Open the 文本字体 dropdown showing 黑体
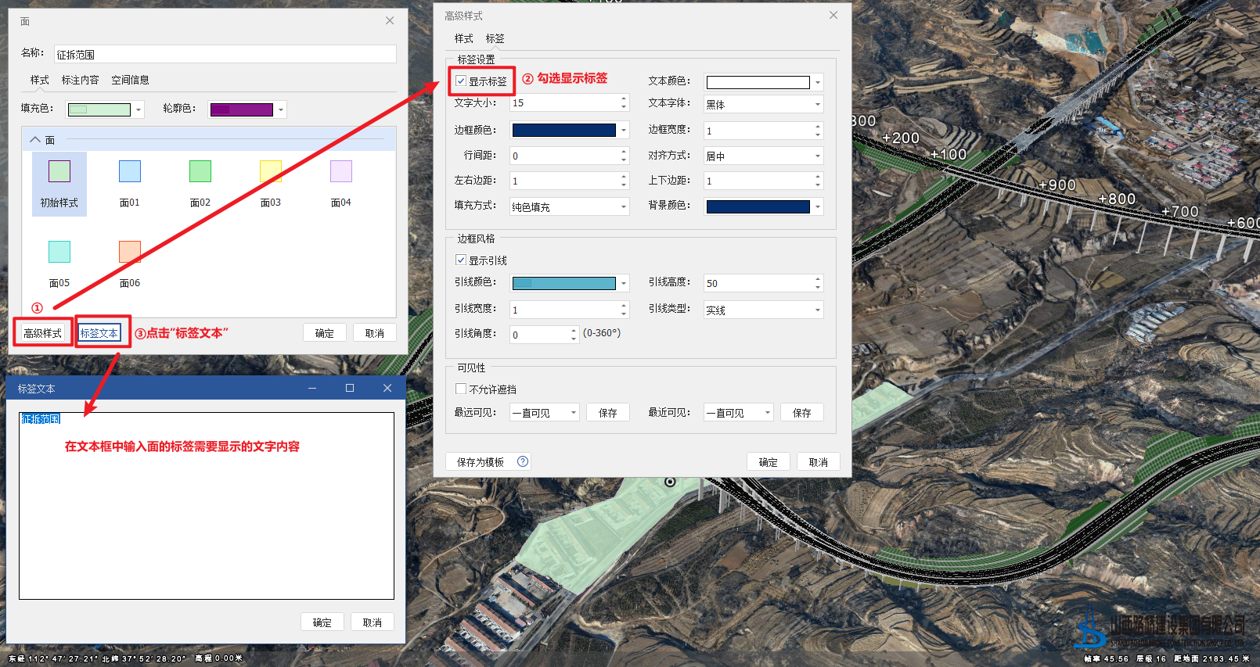Viewport: 1260px width, 667px height. point(763,104)
